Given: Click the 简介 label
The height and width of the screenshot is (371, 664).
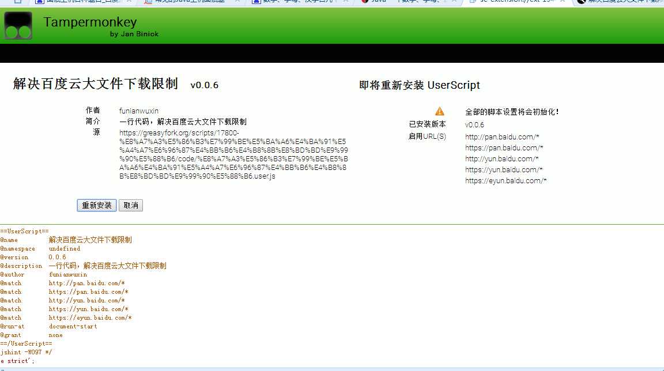Looking at the screenshot, I should pos(93,122).
